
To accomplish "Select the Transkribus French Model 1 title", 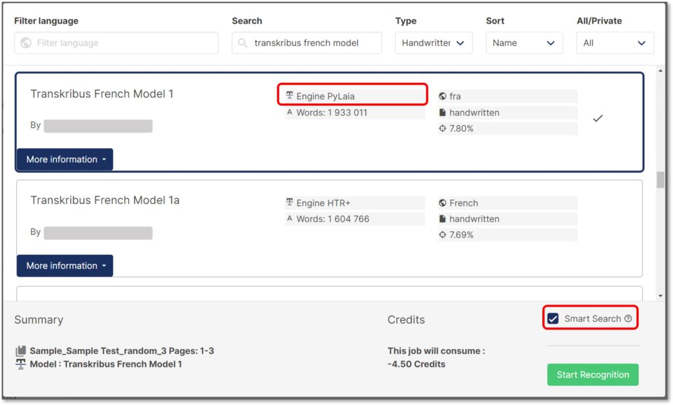I will [x=102, y=94].
